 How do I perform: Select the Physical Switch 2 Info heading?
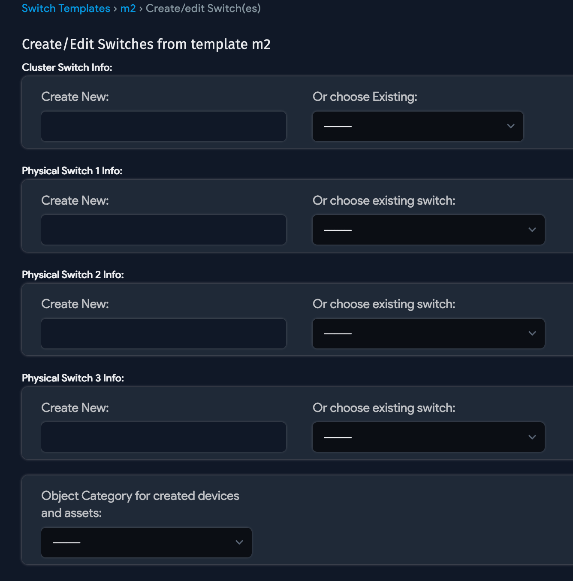[x=73, y=274]
